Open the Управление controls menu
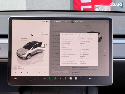This screenshot has width=125, height=94. (x=58, y=32)
